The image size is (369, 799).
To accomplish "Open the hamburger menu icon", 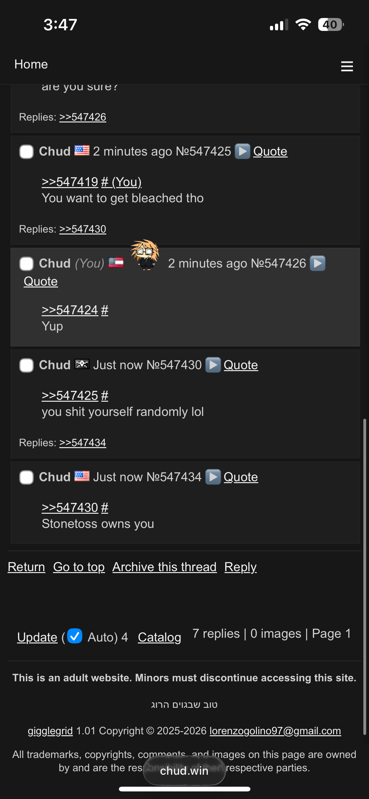I will point(347,66).
